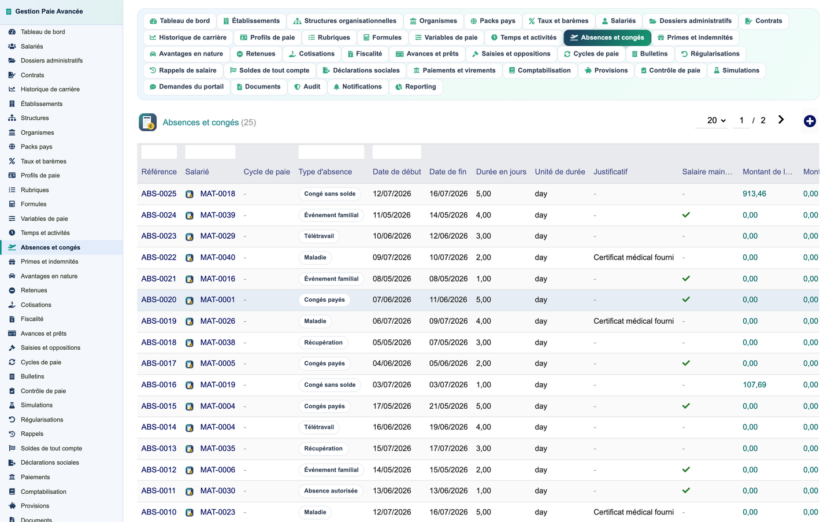
Task: Click salary-maintained checkmark in ABS-0024 row
Action: tap(686, 215)
